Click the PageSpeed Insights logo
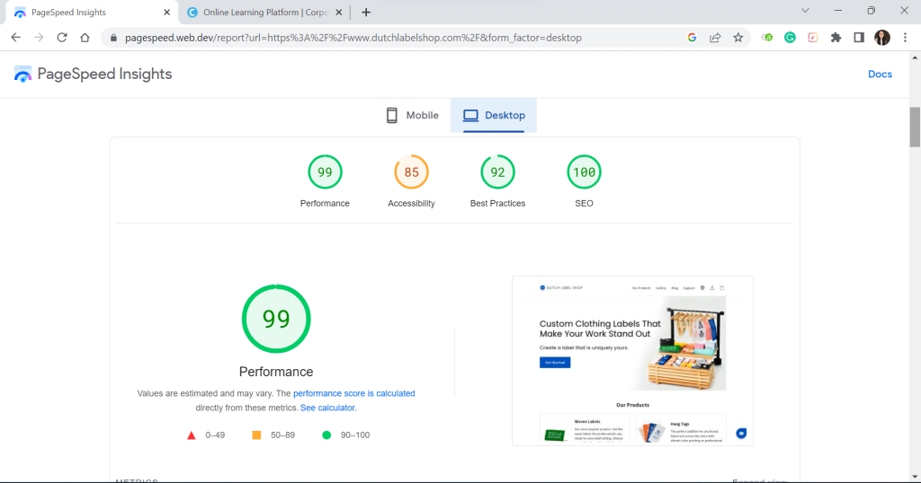This screenshot has width=921, height=483. [x=93, y=74]
